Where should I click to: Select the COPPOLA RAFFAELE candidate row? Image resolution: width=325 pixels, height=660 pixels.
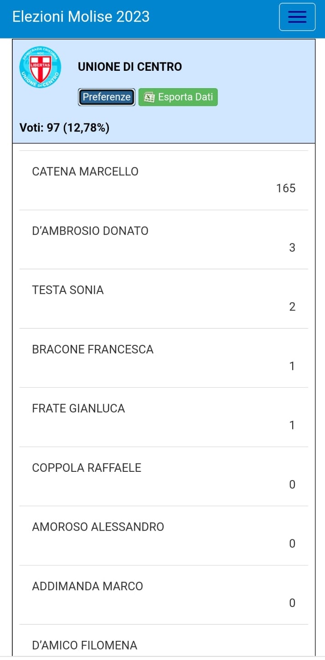tap(164, 476)
